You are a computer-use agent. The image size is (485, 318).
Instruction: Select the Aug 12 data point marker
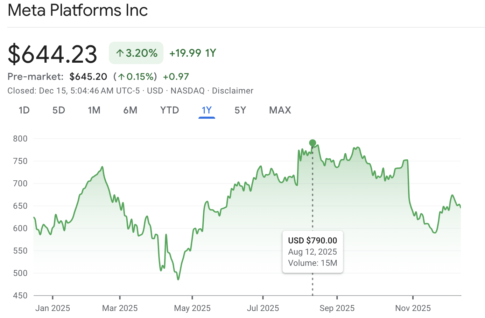tap(312, 143)
